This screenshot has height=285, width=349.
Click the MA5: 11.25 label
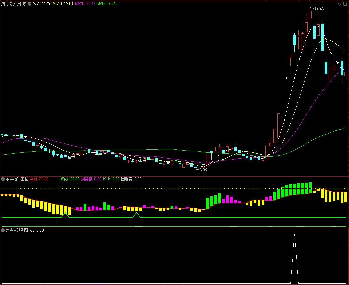tap(42, 4)
